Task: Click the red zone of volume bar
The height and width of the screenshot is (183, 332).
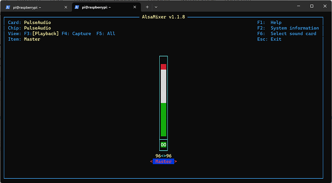Action: 164,67
